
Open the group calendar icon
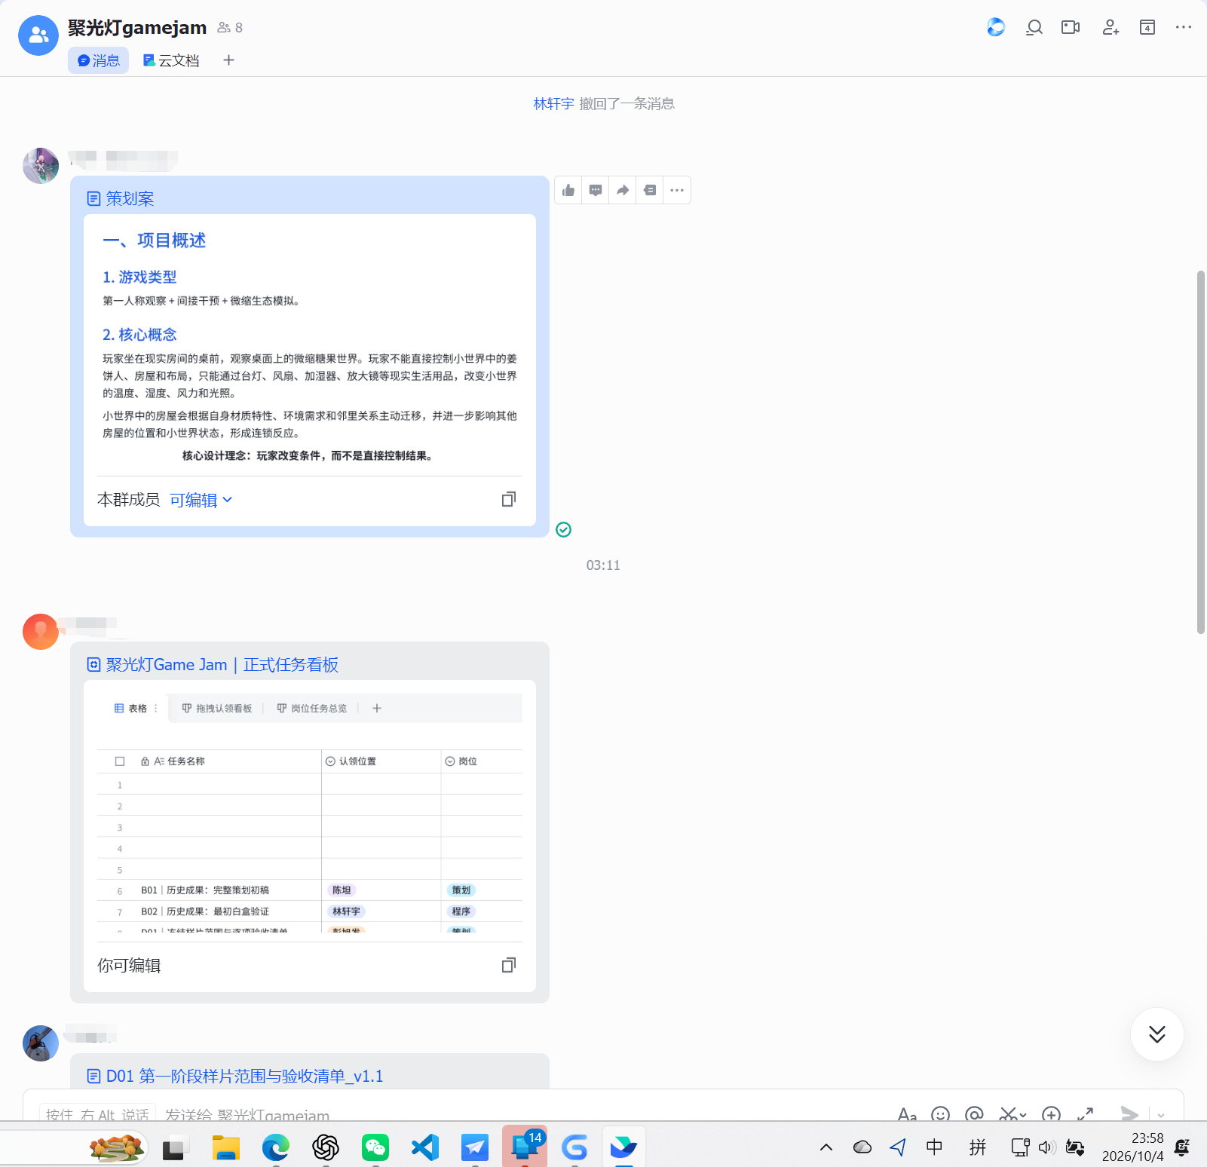pyautogui.click(x=1147, y=28)
